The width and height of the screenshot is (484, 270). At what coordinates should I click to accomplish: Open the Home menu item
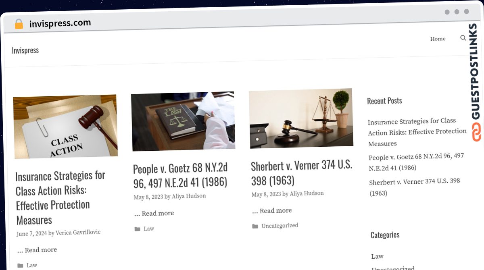click(x=438, y=39)
